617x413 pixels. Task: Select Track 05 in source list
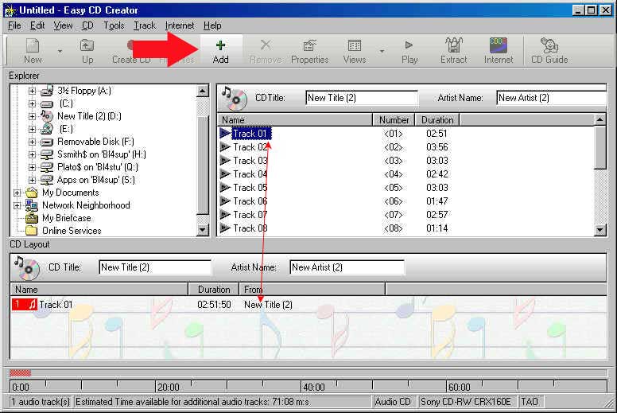(250, 188)
